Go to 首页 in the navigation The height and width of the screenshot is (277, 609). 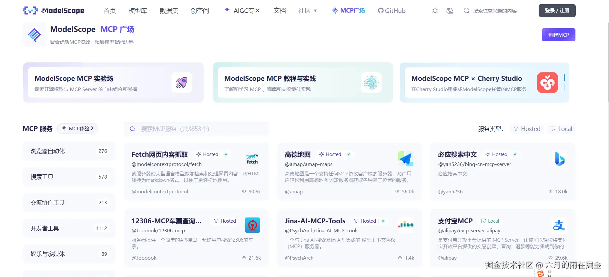pyautogui.click(x=110, y=11)
